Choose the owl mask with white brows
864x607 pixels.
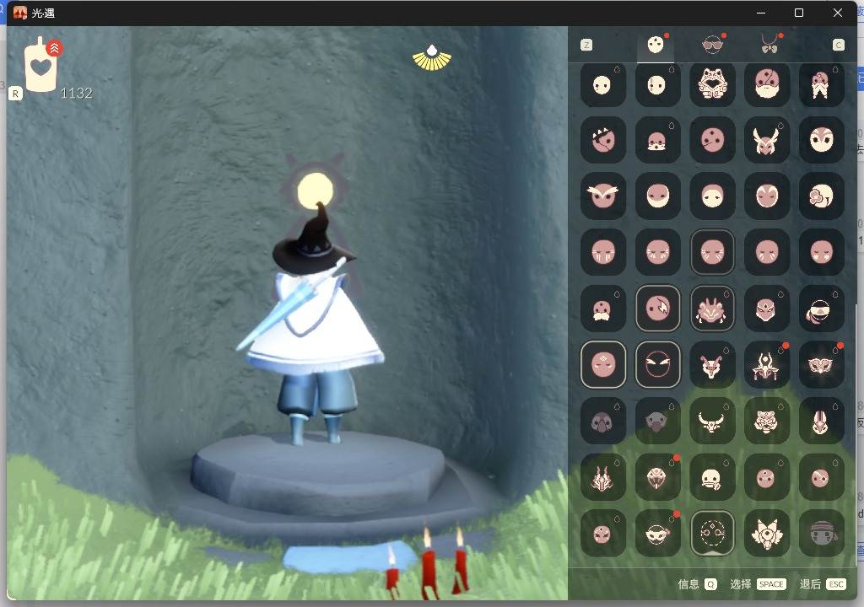pyautogui.click(x=602, y=196)
